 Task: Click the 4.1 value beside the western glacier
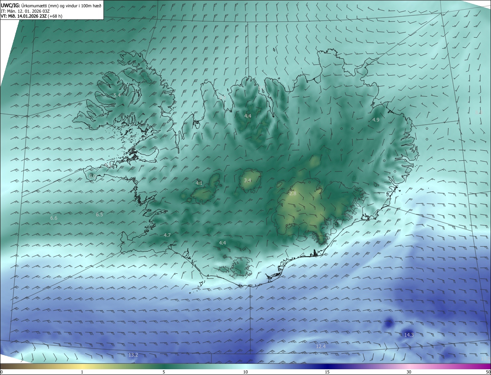pos(199,183)
